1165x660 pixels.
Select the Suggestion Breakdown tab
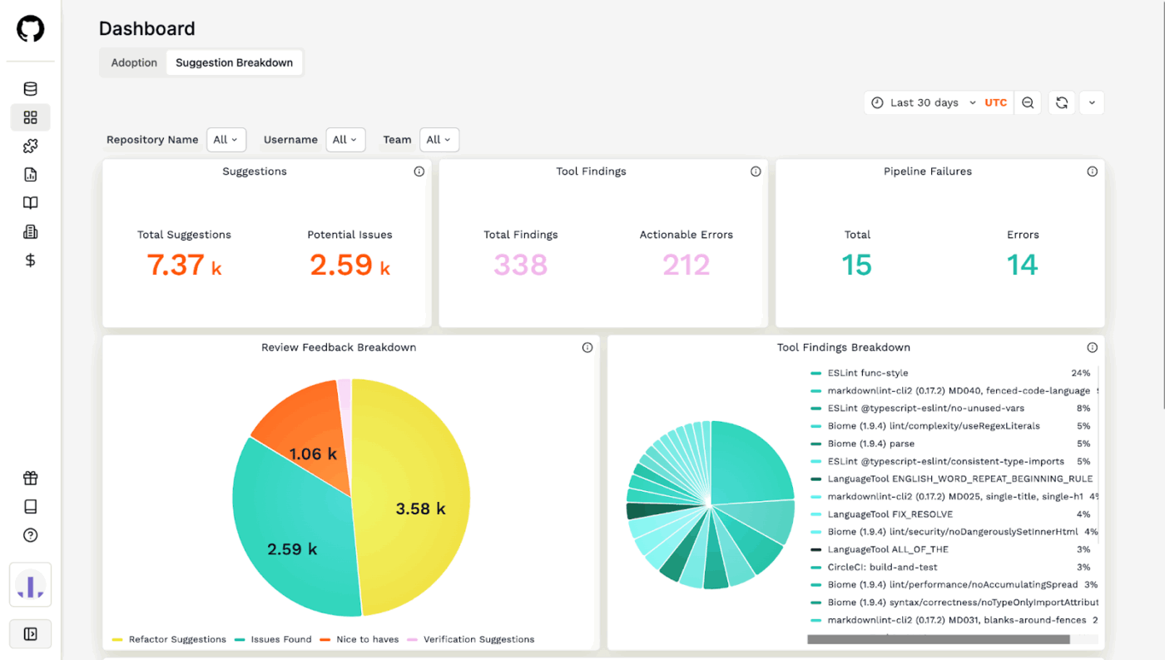234,62
